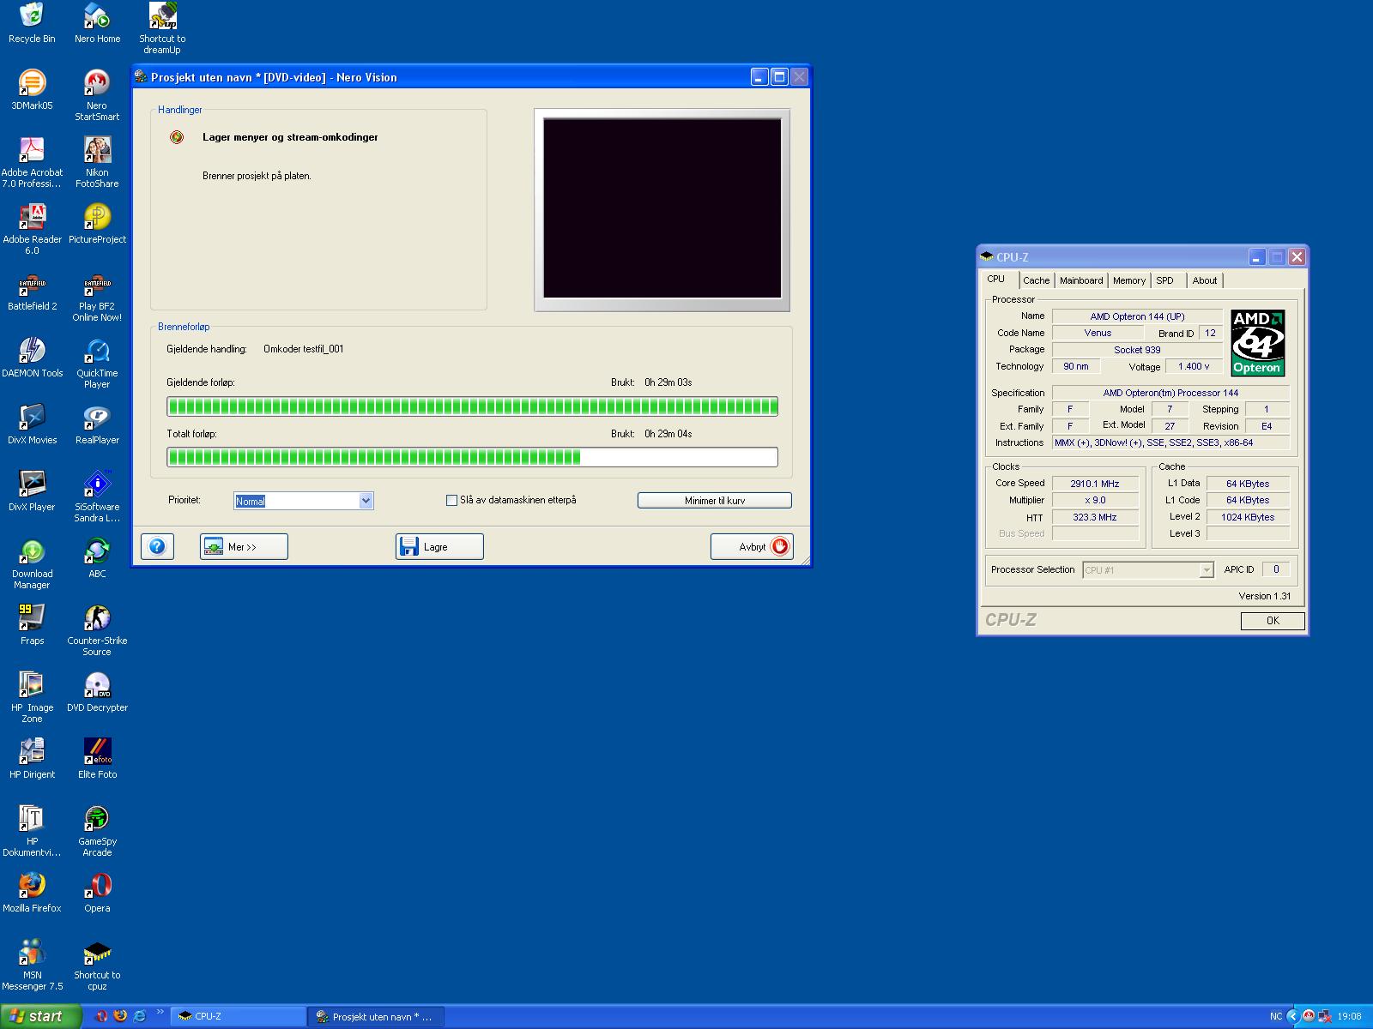
Task: Click OK in the CPU-Z window
Action: [1273, 621]
